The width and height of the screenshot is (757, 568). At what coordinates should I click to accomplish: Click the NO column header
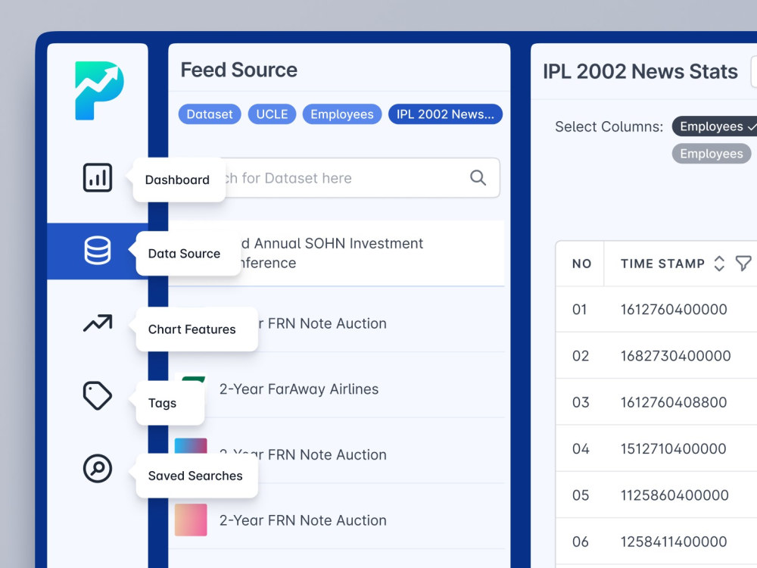click(x=581, y=264)
